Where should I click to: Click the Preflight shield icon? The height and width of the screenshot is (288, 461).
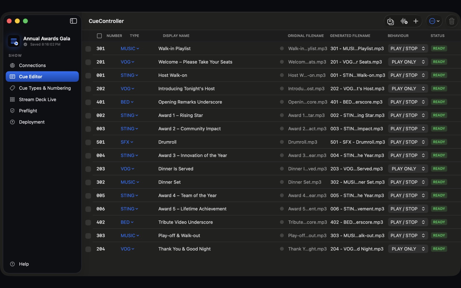(x=12, y=111)
